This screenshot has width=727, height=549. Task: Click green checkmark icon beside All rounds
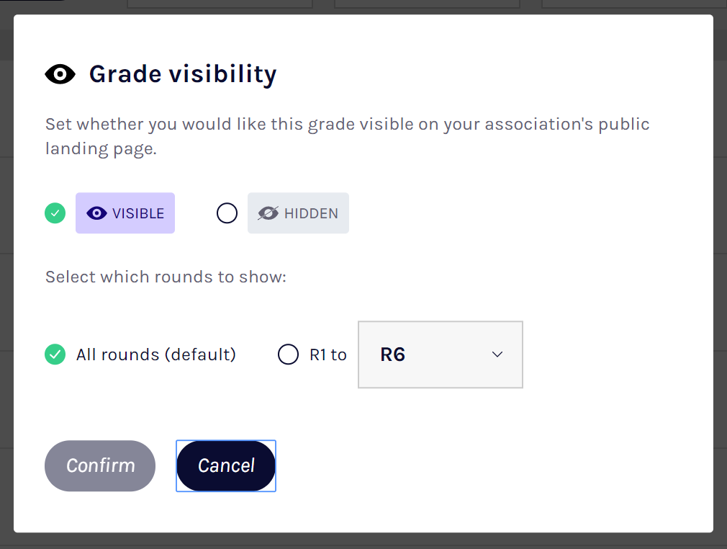tap(55, 354)
